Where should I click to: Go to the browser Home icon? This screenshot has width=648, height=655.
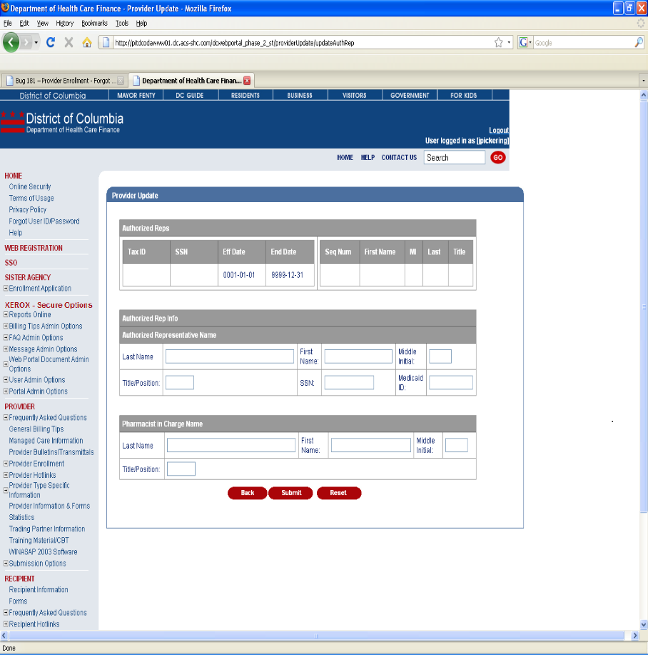(x=87, y=43)
